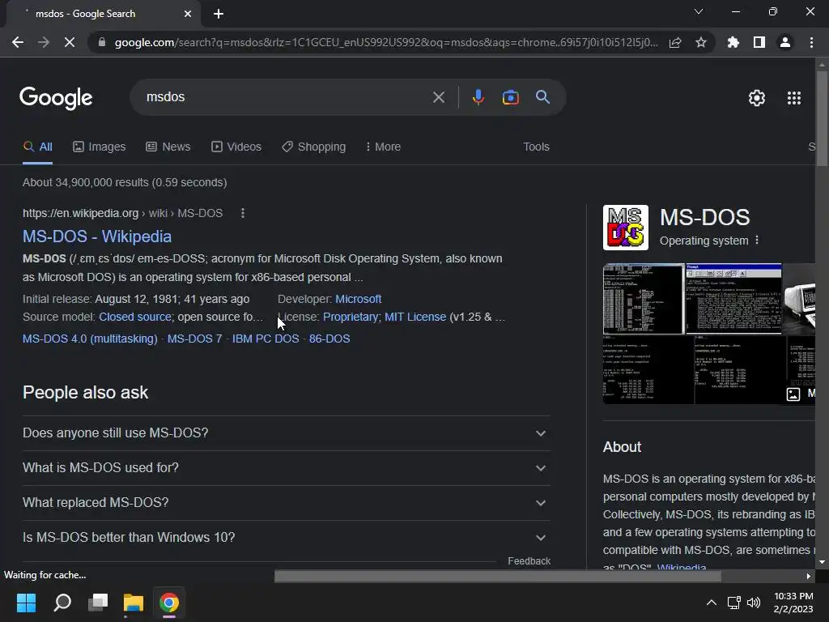Clear the search box with X
This screenshot has height=622, width=829.
coord(438,97)
